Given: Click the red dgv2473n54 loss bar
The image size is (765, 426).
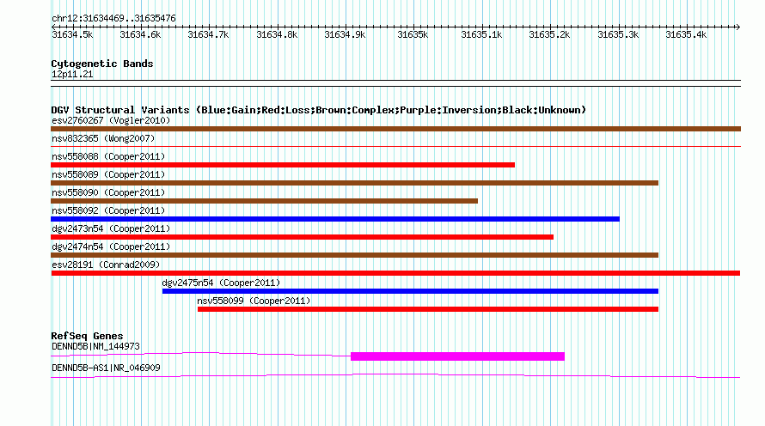Looking at the screenshot, I should pyautogui.click(x=302, y=237).
